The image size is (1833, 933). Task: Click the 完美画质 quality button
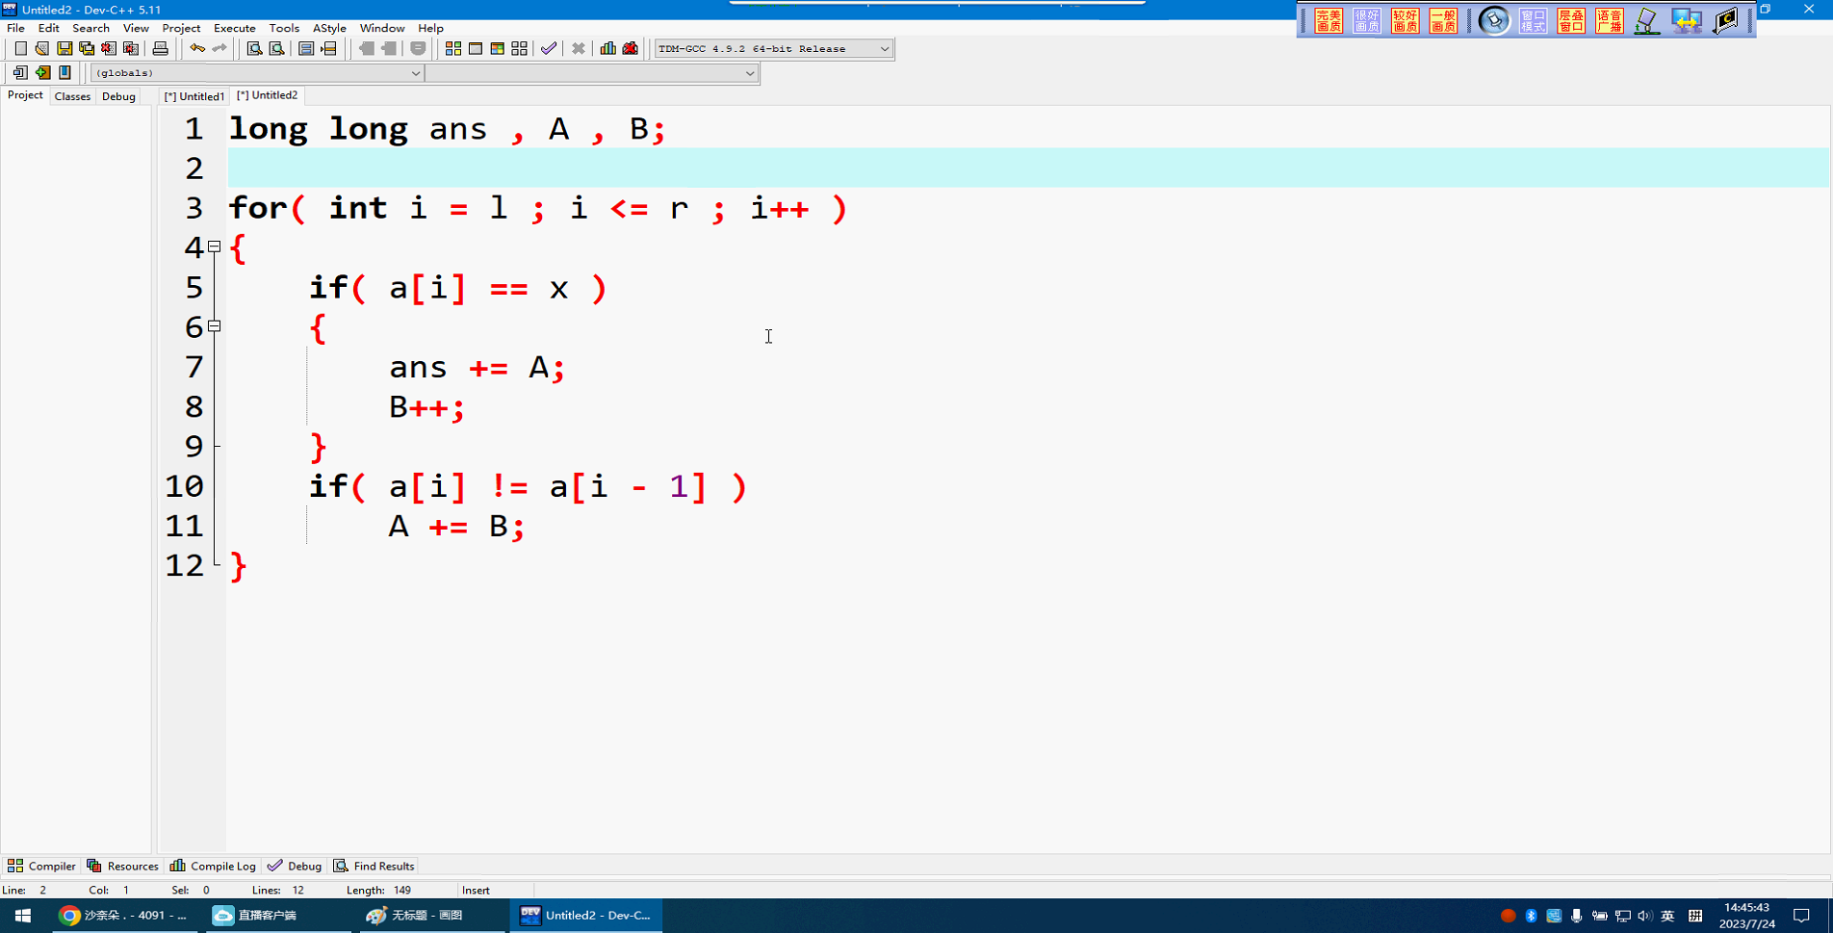point(1329,20)
